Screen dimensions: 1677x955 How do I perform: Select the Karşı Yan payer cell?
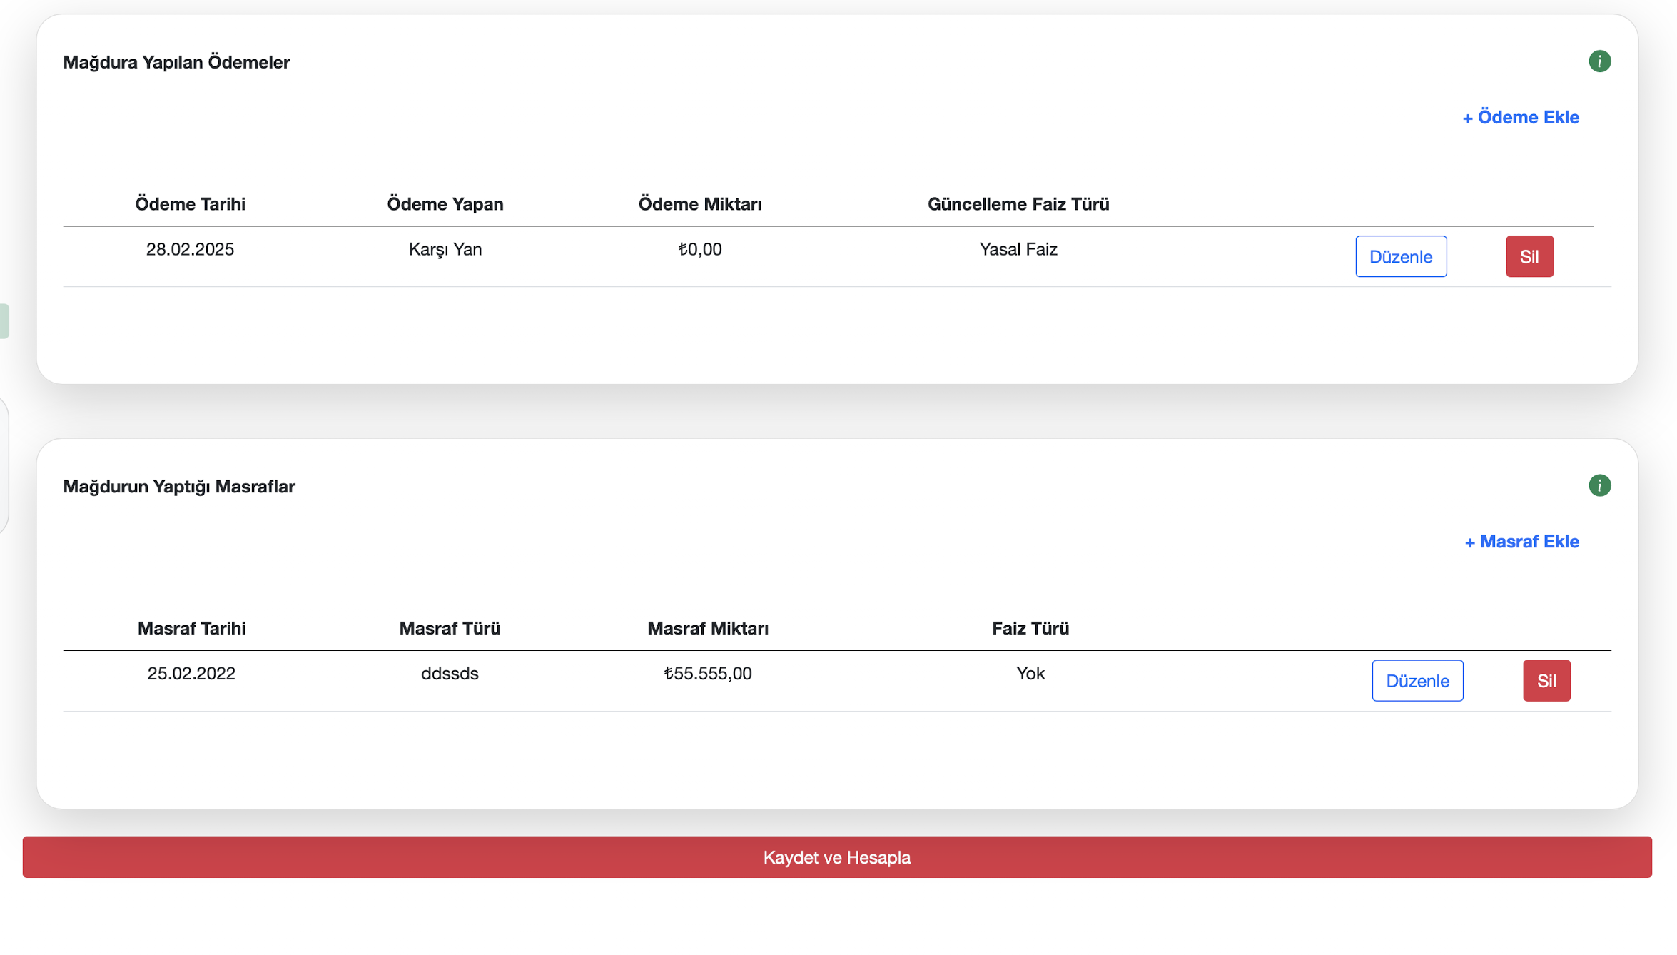tap(445, 249)
